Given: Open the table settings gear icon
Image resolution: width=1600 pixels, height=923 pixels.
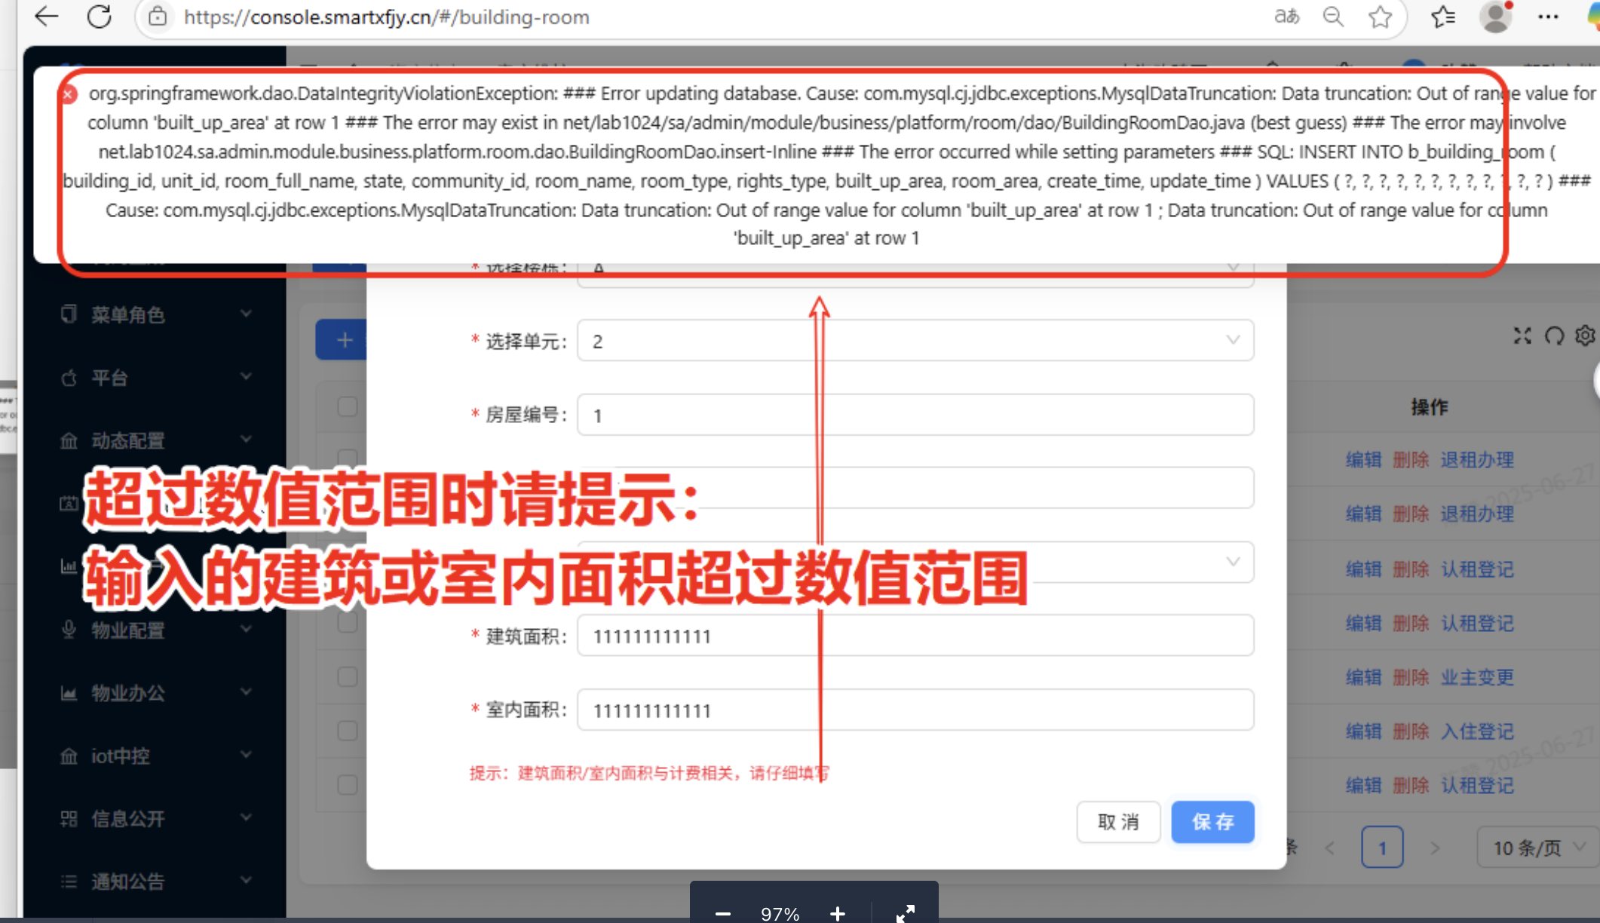Looking at the screenshot, I should click(1584, 336).
